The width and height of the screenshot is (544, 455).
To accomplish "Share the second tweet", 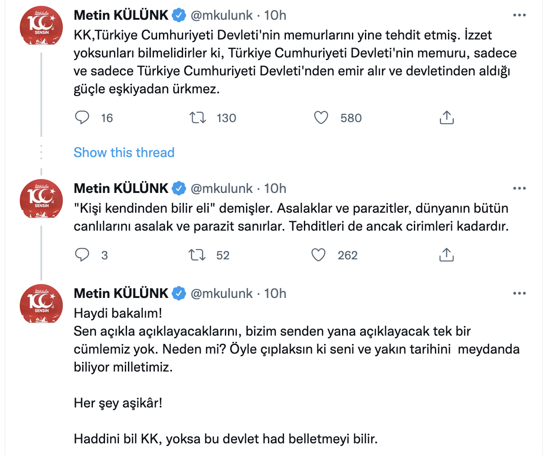I will pos(446,255).
